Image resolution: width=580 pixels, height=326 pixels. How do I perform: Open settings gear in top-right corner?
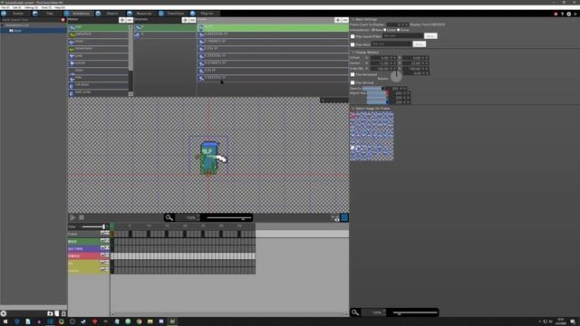pyautogui.click(x=569, y=14)
